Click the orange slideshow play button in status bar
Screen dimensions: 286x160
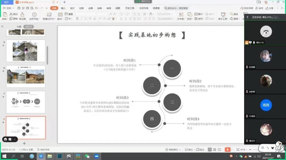pos(227,150)
